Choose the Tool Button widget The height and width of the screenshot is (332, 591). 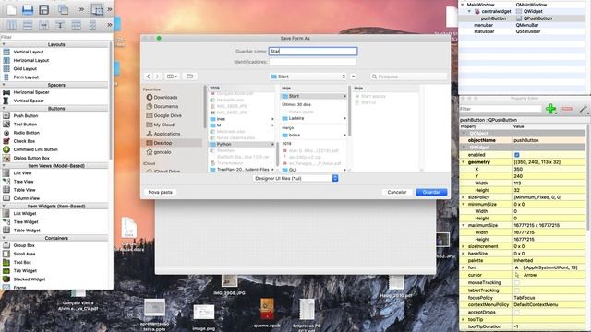point(25,125)
